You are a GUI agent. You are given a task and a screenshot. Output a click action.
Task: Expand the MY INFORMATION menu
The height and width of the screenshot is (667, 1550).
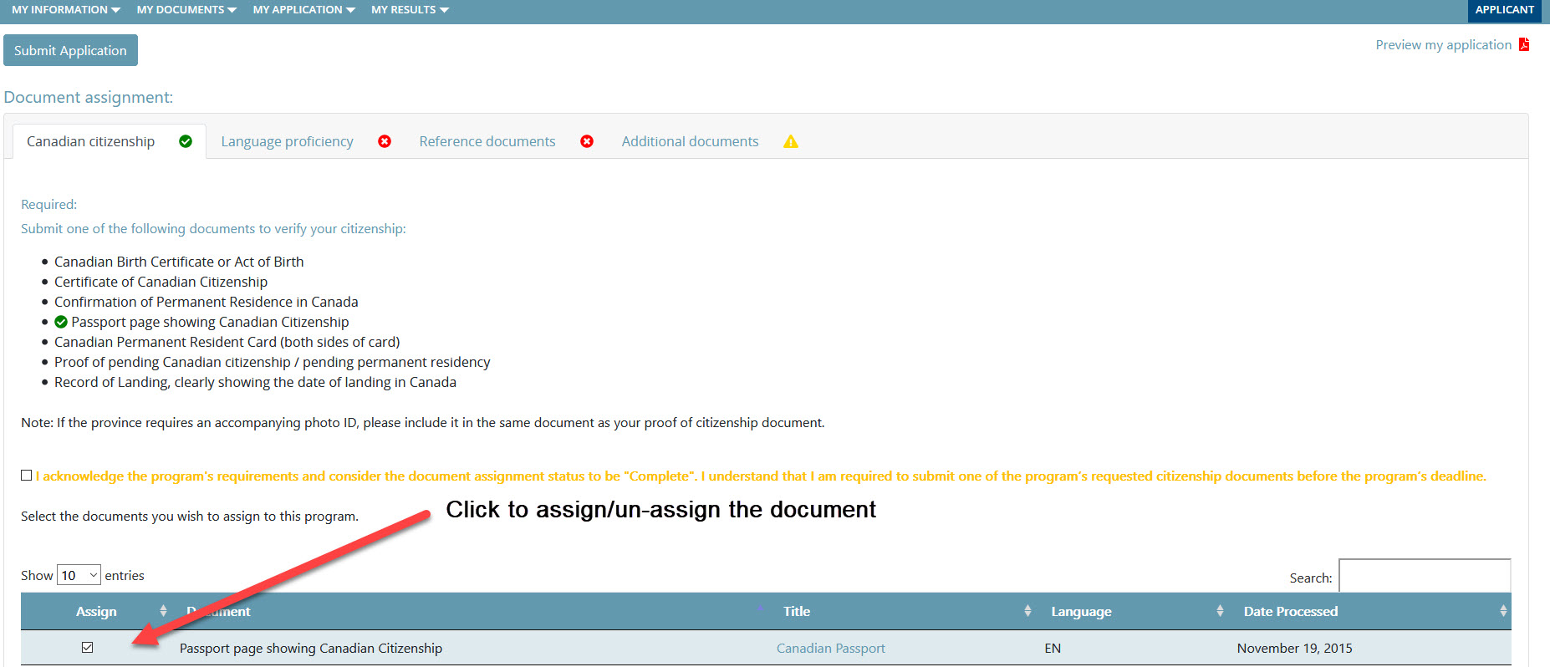point(65,10)
